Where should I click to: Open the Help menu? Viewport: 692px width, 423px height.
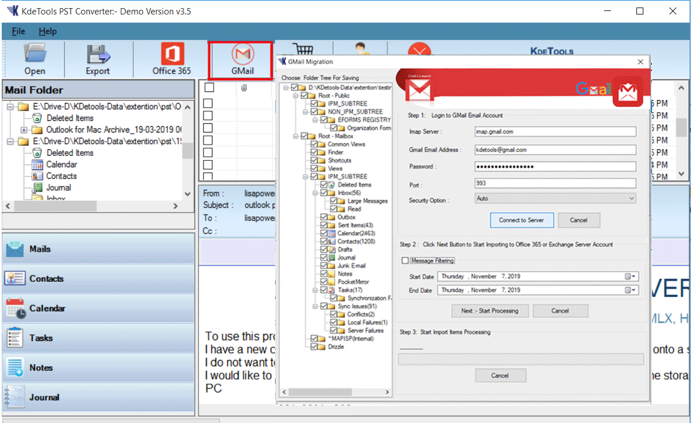click(x=47, y=31)
